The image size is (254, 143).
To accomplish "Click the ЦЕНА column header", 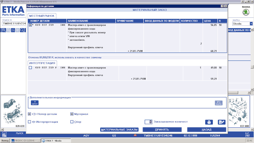I will click(x=210, y=21).
